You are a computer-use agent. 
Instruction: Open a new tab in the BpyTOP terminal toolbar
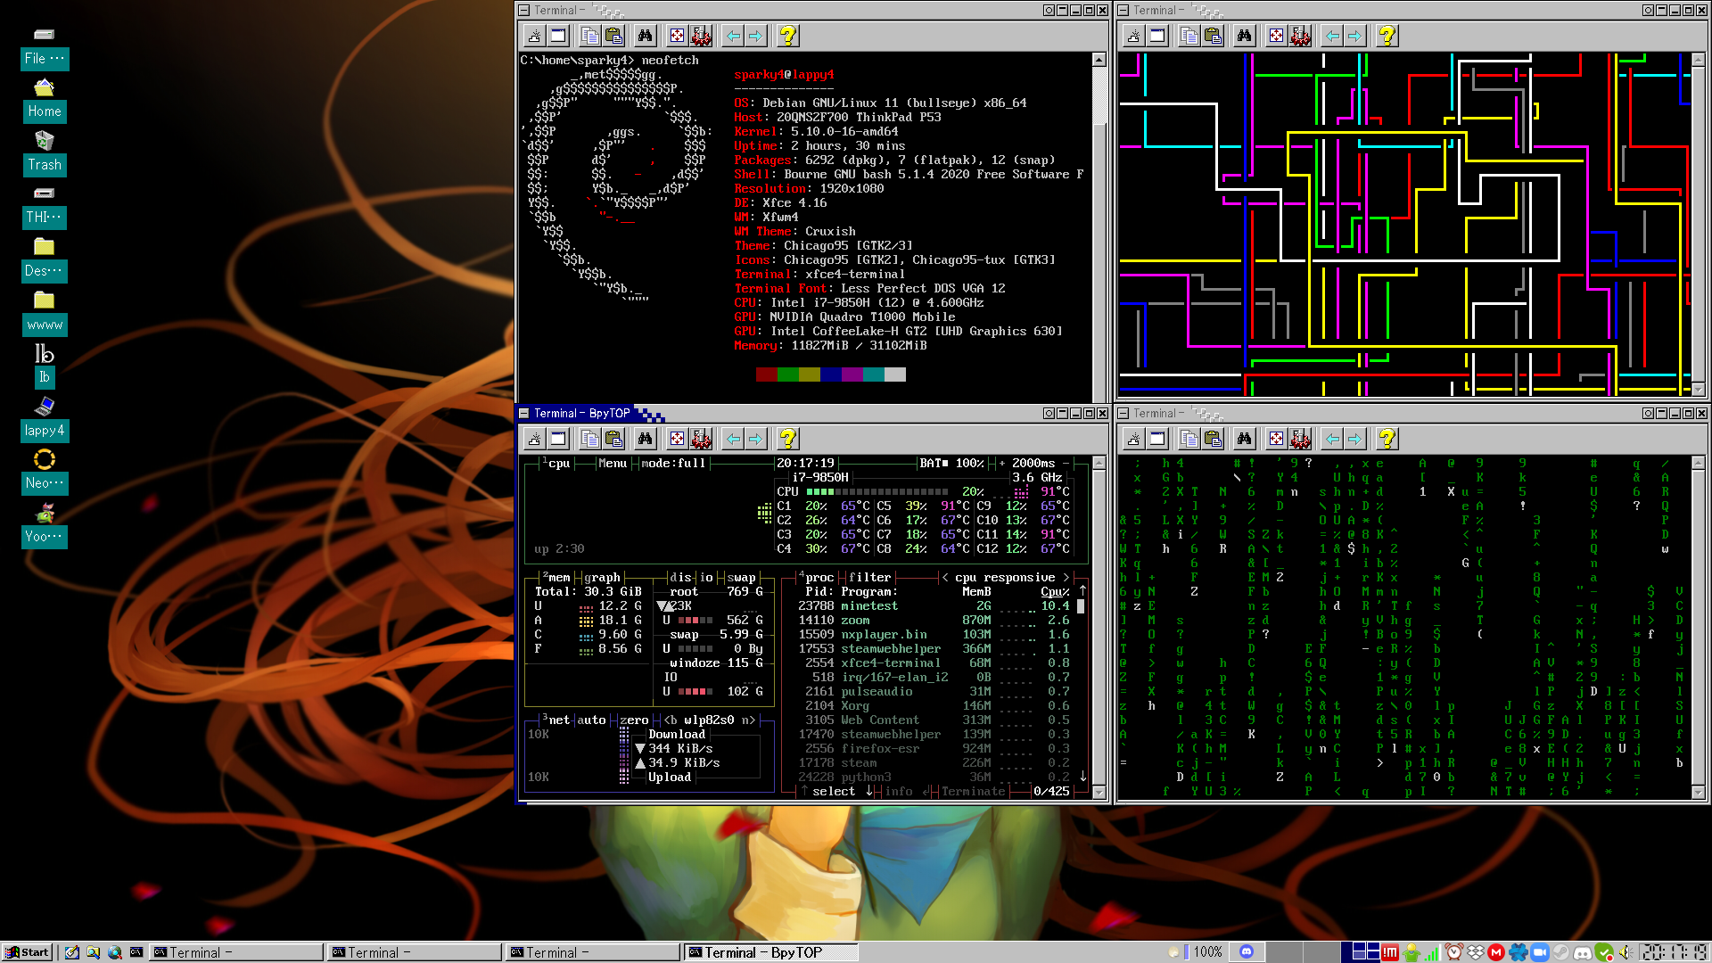pyautogui.click(x=534, y=439)
